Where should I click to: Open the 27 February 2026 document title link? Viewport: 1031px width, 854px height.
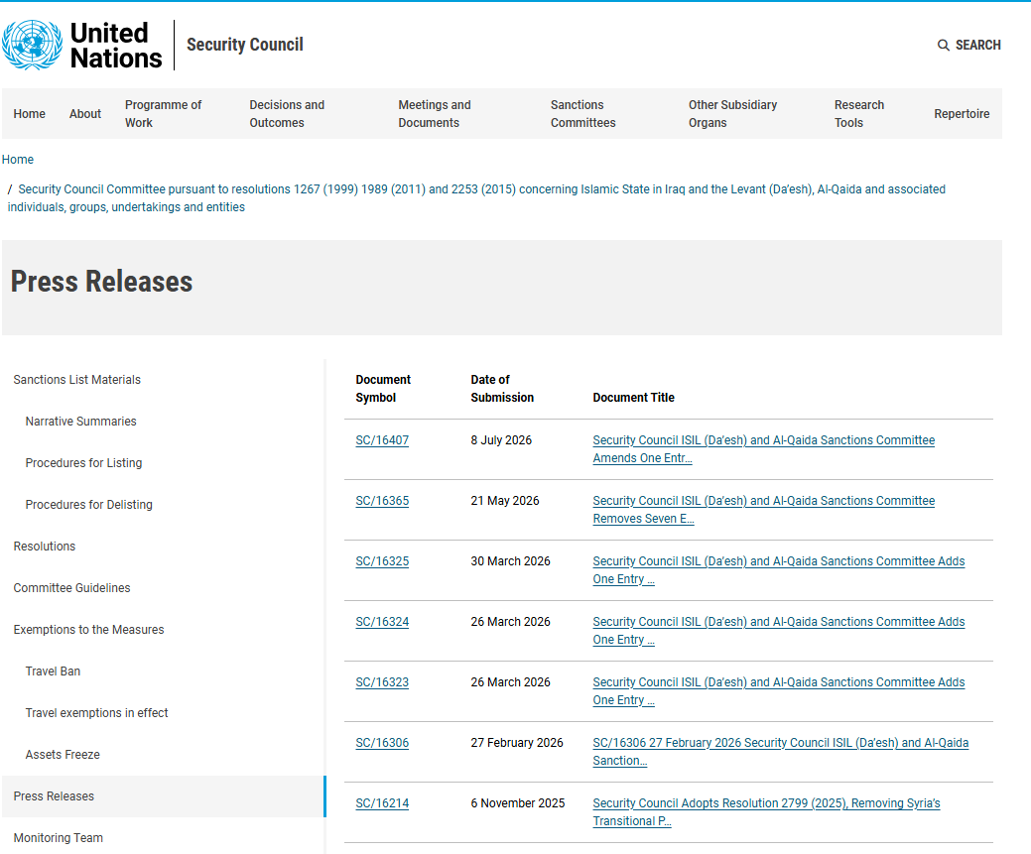pyautogui.click(x=781, y=752)
